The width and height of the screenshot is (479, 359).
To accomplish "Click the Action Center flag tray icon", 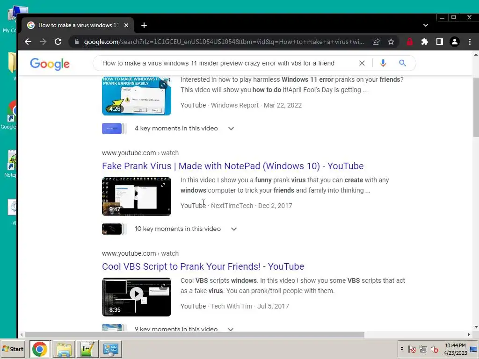I will point(412,349).
